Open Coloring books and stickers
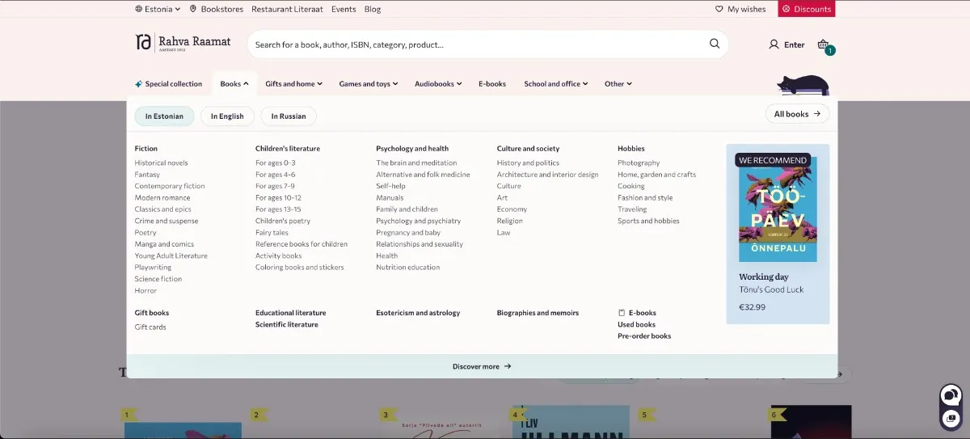970x439 pixels. click(300, 267)
